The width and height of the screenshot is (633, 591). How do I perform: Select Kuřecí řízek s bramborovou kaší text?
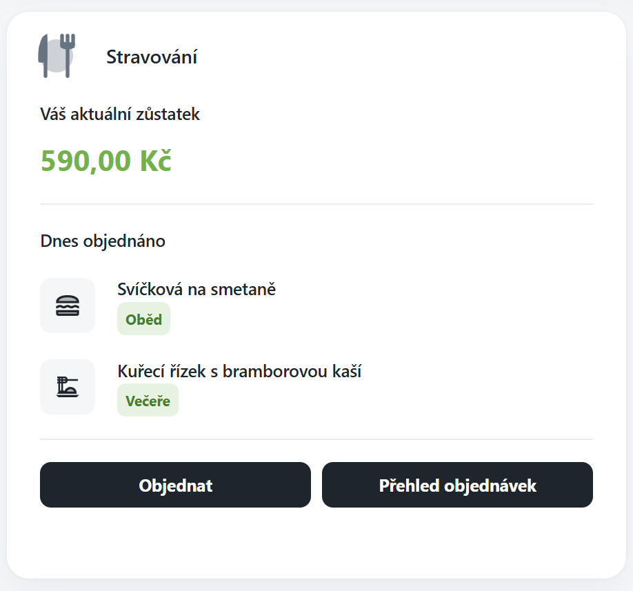coord(239,371)
